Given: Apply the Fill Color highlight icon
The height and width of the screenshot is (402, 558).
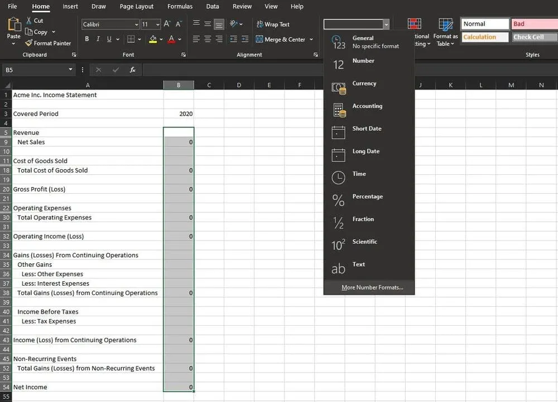Looking at the screenshot, I should [153, 39].
